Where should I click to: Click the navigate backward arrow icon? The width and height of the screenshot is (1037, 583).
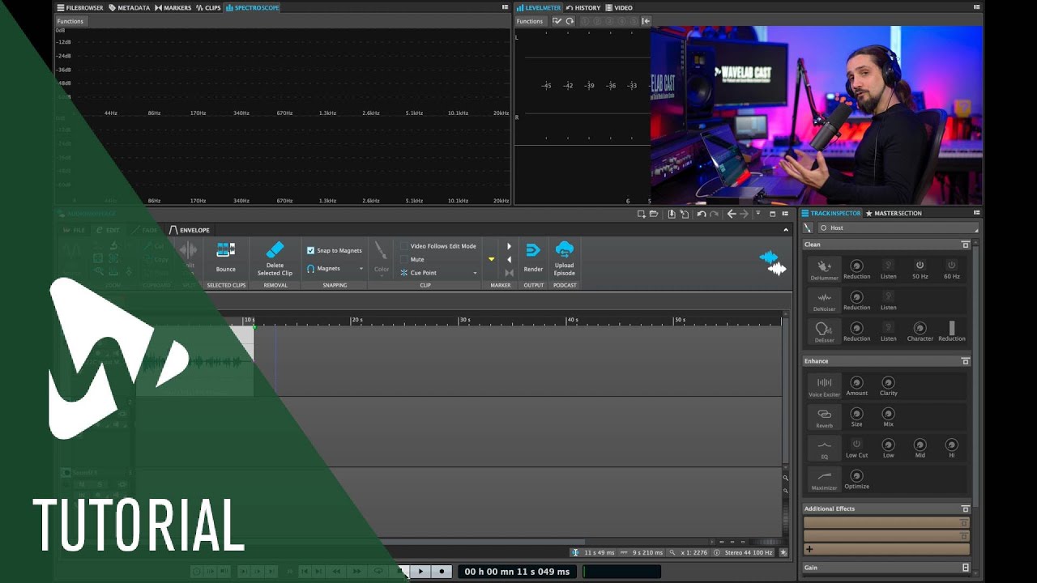(x=732, y=214)
